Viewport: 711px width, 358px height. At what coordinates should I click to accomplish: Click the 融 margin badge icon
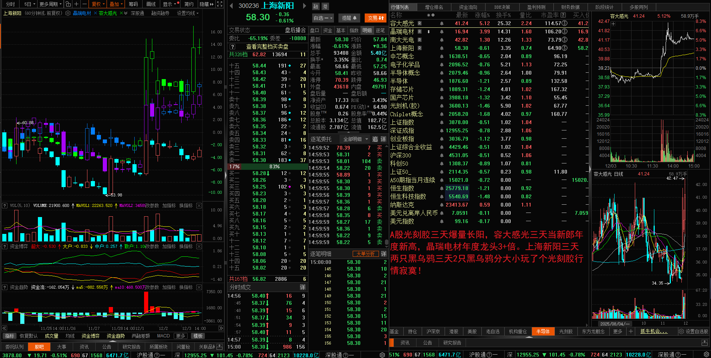point(316,6)
